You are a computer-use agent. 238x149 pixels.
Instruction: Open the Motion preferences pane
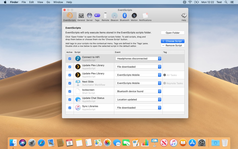(x=134, y=17)
